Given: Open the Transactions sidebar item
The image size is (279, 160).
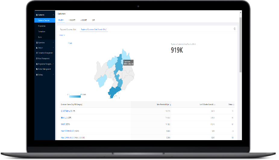Looking at the screenshot, I should pos(42,32).
